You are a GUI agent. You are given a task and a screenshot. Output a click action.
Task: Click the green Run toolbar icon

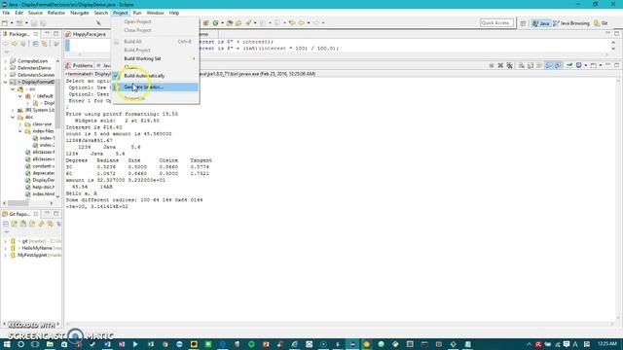(x=215, y=23)
